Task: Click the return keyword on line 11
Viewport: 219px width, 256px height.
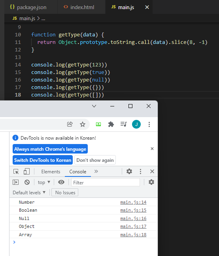Action: [x=47, y=42]
